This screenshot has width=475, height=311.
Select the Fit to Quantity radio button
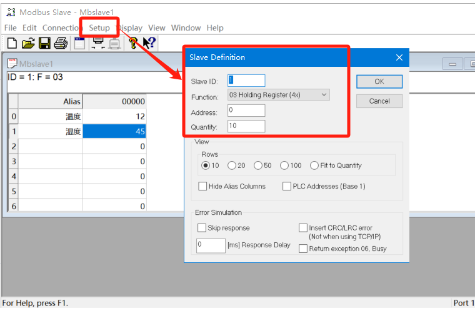[314, 165]
